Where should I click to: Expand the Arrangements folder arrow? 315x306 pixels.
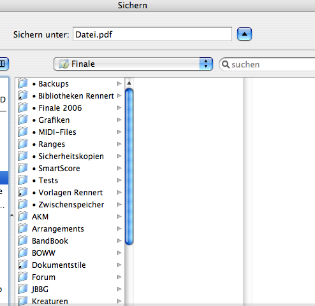pos(119,228)
